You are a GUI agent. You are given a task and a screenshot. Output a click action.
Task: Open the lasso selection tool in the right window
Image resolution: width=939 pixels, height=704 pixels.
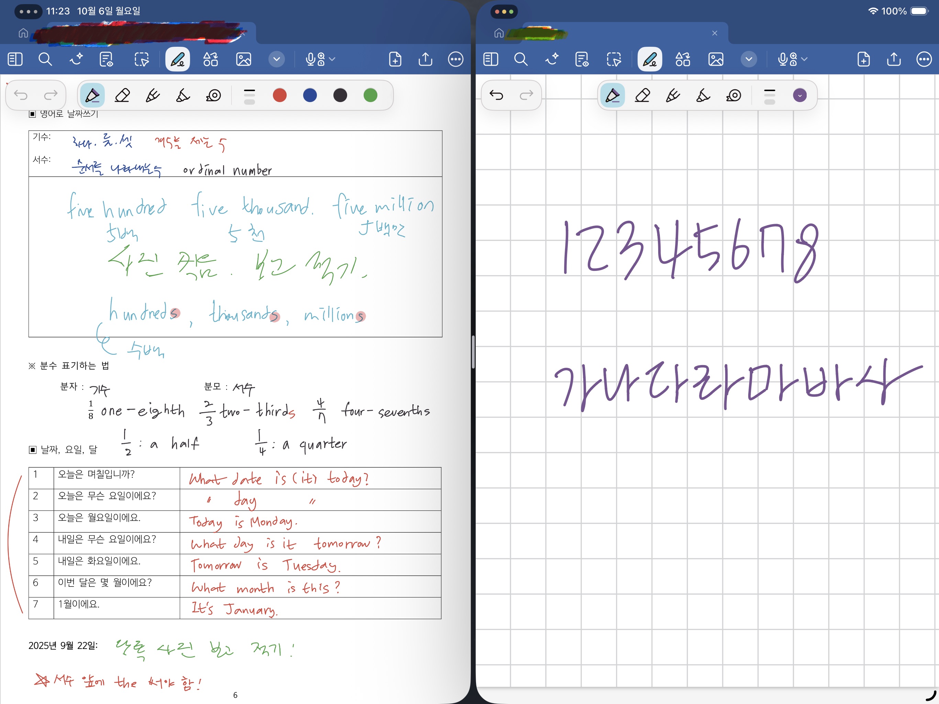click(614, 59)
